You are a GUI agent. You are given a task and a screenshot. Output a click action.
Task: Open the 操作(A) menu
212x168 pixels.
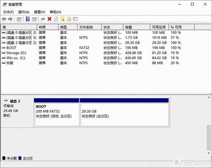point(24,12)
